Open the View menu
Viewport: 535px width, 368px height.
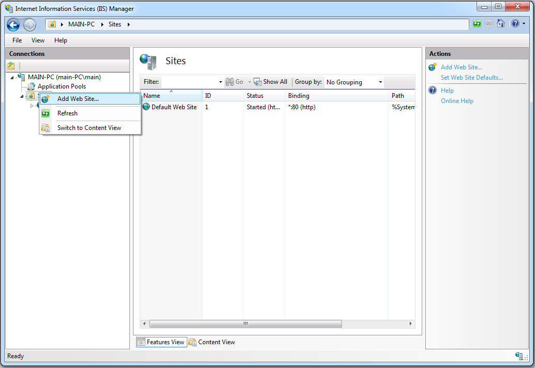(38, 40)
